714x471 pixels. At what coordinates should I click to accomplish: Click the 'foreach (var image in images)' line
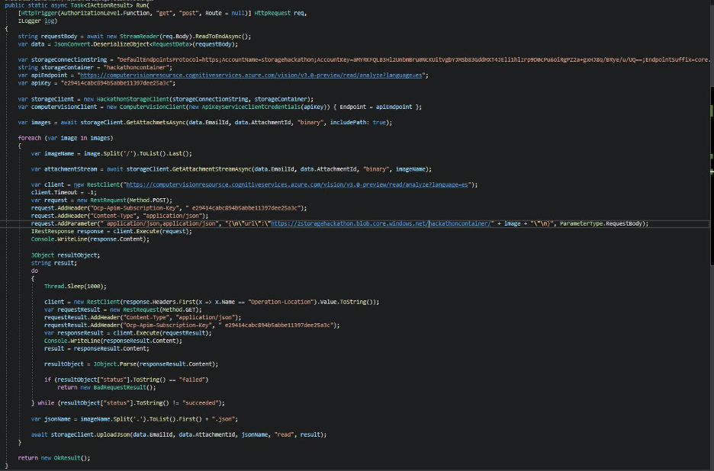click(65, 138)
